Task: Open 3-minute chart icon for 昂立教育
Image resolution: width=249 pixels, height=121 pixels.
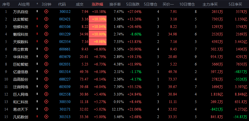Action: pyautogui.click(x=46, y=49)
